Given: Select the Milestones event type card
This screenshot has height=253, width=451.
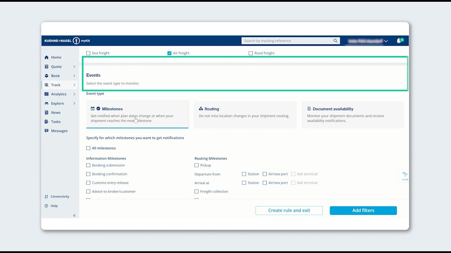Looking at the screenshot, I should (137, 115).
